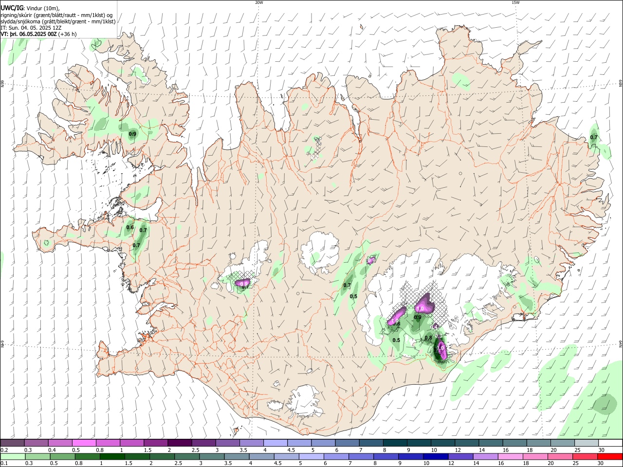Viewport: 623px width, 467px height.
Task: Click the 15W longitude label on the top edge
Action: (x=515, y=2)
